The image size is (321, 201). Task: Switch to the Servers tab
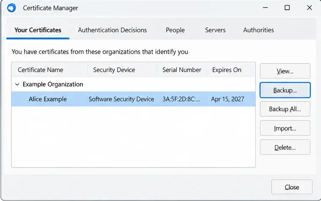point(215,30)
